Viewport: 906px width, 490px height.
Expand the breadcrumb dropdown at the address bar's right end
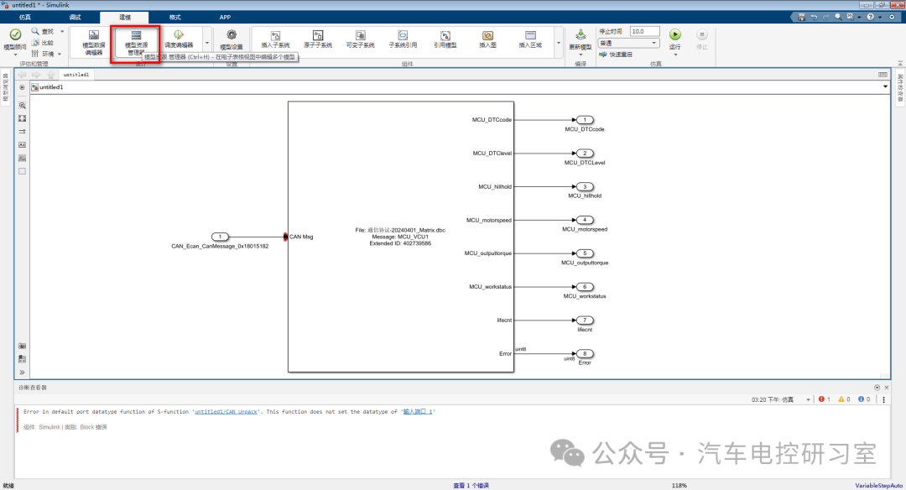[885, 86]
